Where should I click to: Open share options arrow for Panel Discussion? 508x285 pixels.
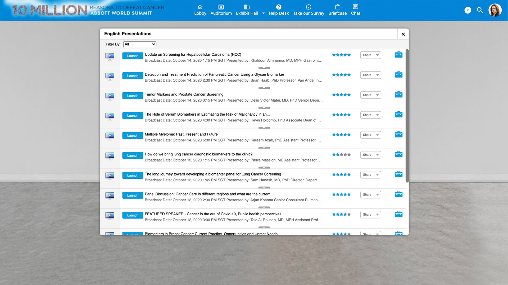378,194
